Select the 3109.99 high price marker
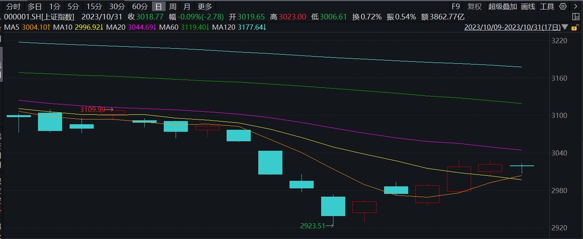 click(93, 109)
